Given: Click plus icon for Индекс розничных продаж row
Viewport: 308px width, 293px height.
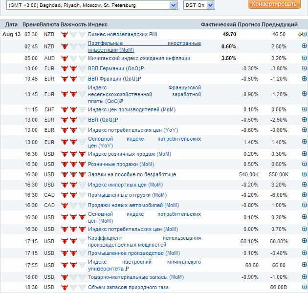Looking at the screenshot, I should pyautogui.click(x=304, y=153).
